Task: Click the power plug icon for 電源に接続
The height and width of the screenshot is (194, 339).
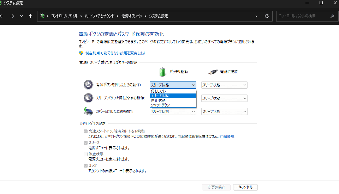Action: (x=213, y=72)
